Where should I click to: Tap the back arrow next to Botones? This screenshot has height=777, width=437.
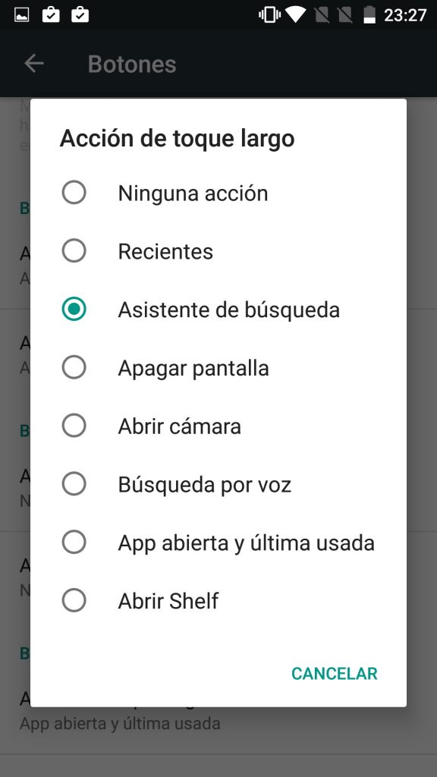pyautogui.click(x=33, y=64)
